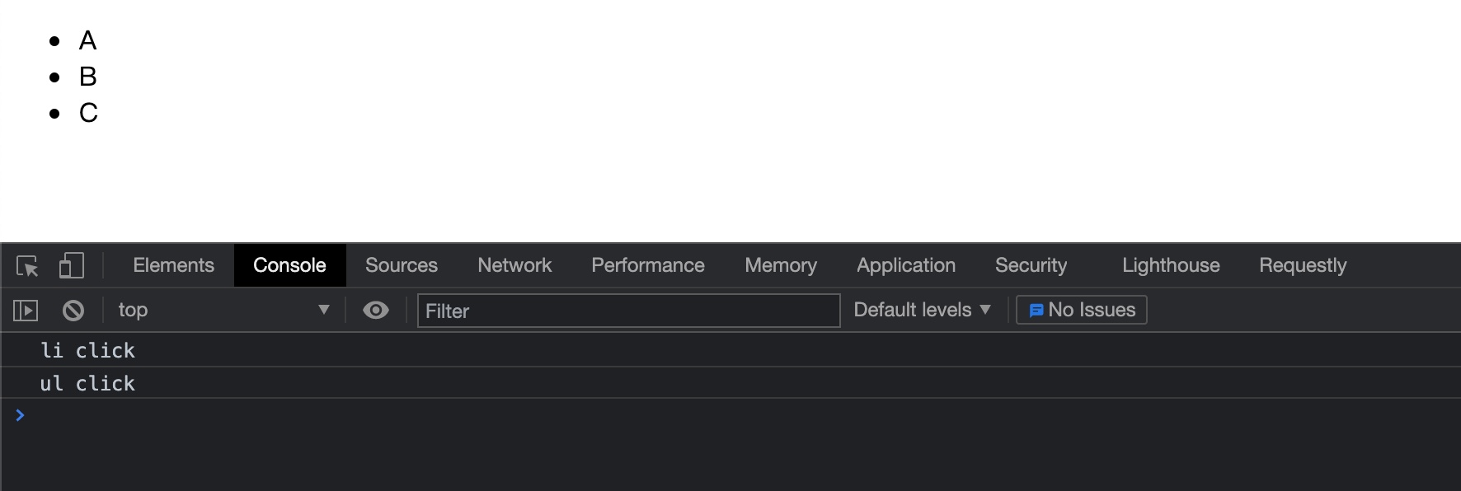Activate the inspect element picker icon
This screenshot has width=1461, height=491.
tap(27, 266)
